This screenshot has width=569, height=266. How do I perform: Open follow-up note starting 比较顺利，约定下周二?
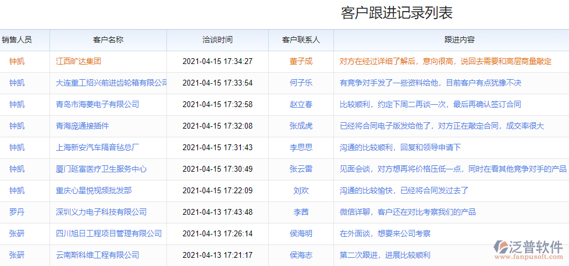click(x=431, y=105)
